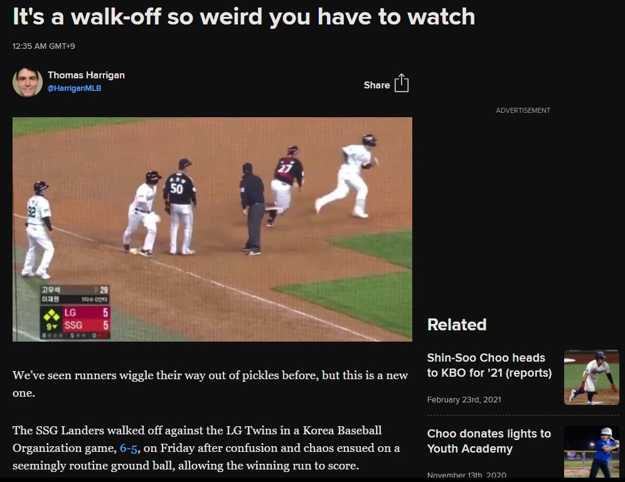Click Shin-Soo Choo running thumbnail image

point(592,377)
